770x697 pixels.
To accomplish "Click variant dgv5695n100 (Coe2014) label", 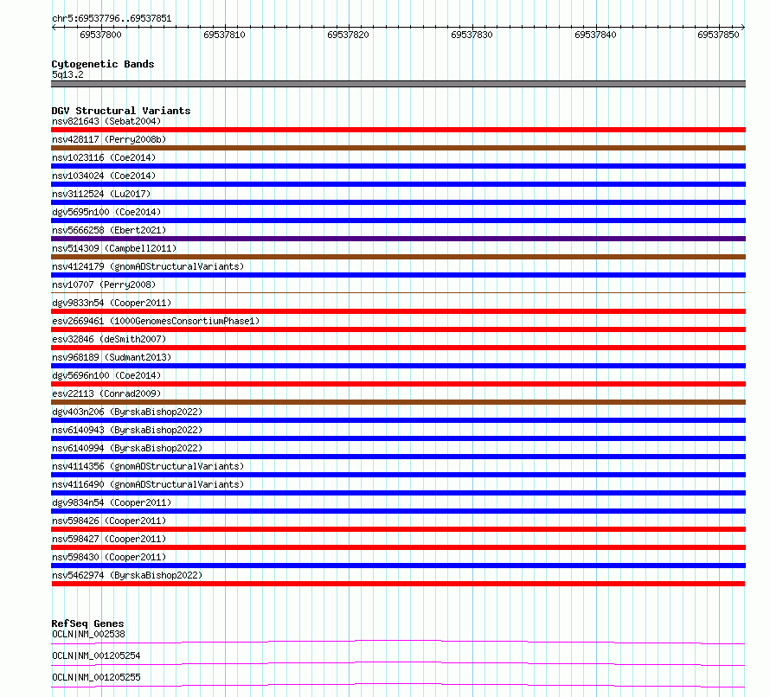I will coord(106,212).
